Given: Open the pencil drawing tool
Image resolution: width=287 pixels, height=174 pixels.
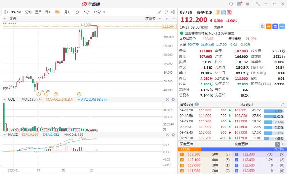Looking at the screenshot, I should (160, 12).
